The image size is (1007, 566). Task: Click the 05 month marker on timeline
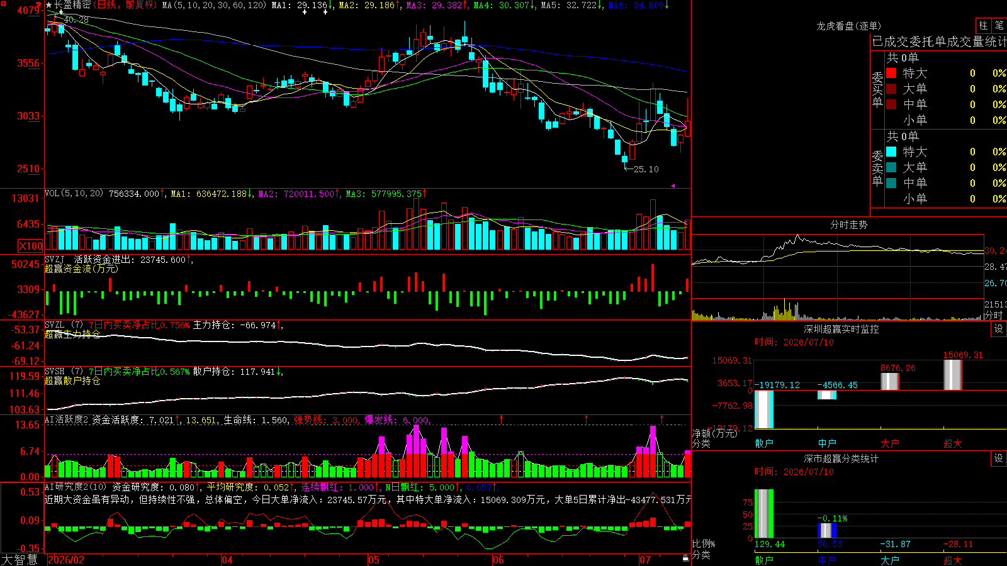coord(374,560)
